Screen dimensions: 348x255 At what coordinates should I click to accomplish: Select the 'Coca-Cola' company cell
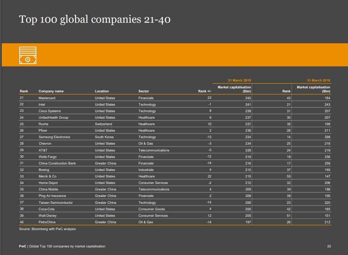coord(46,209)
